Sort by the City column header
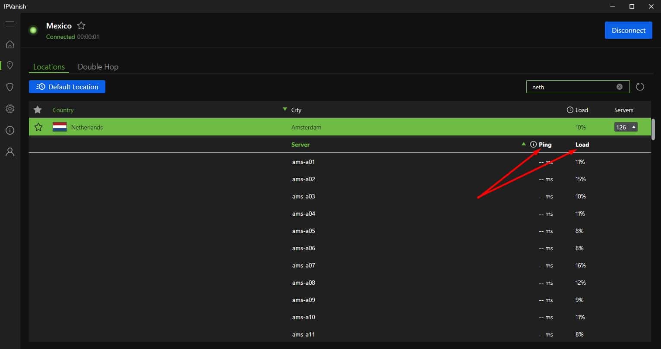Screen dimensions: 661x349 pyautogui.click(x=296, y=110)
